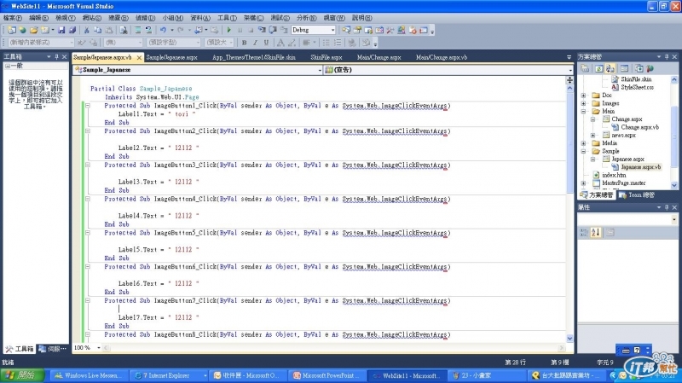Click the Italic formatting icon
The image size is (682, 383).
(255, 43)
